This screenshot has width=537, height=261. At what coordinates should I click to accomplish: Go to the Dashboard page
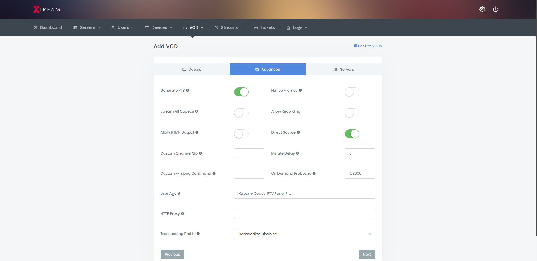[48, 27]
